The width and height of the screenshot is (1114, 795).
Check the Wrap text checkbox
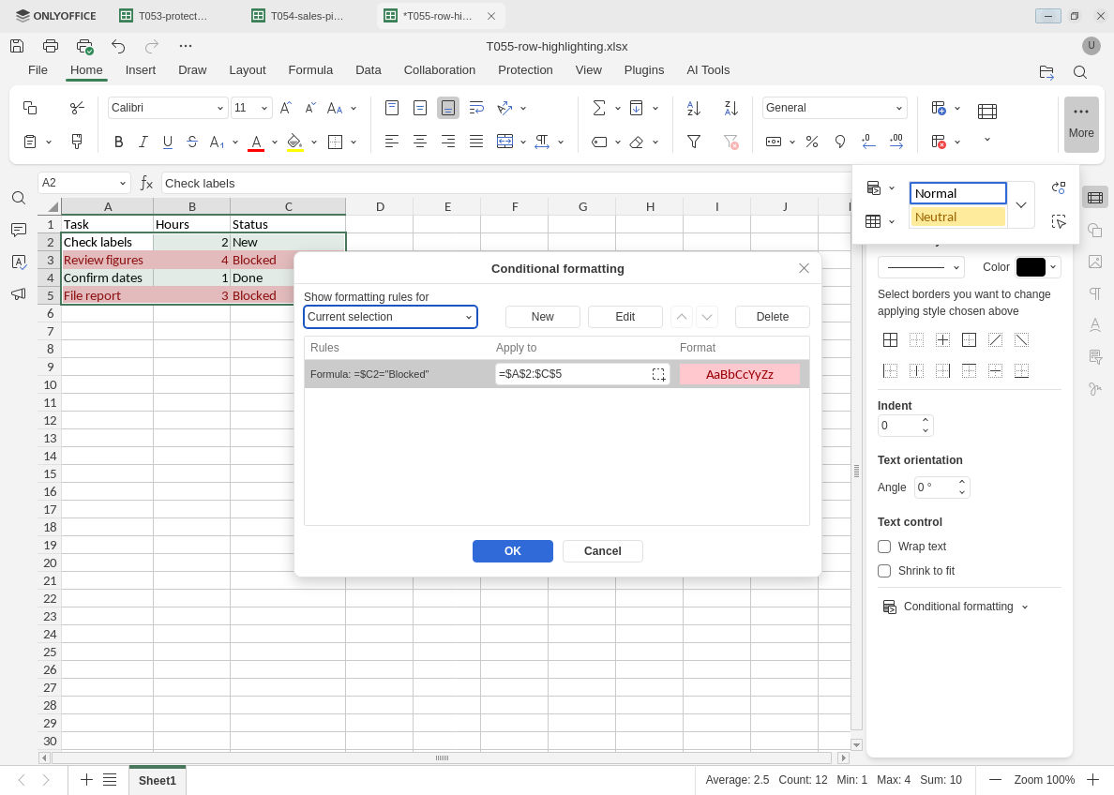pyautogui.click(x=884, y=547)
